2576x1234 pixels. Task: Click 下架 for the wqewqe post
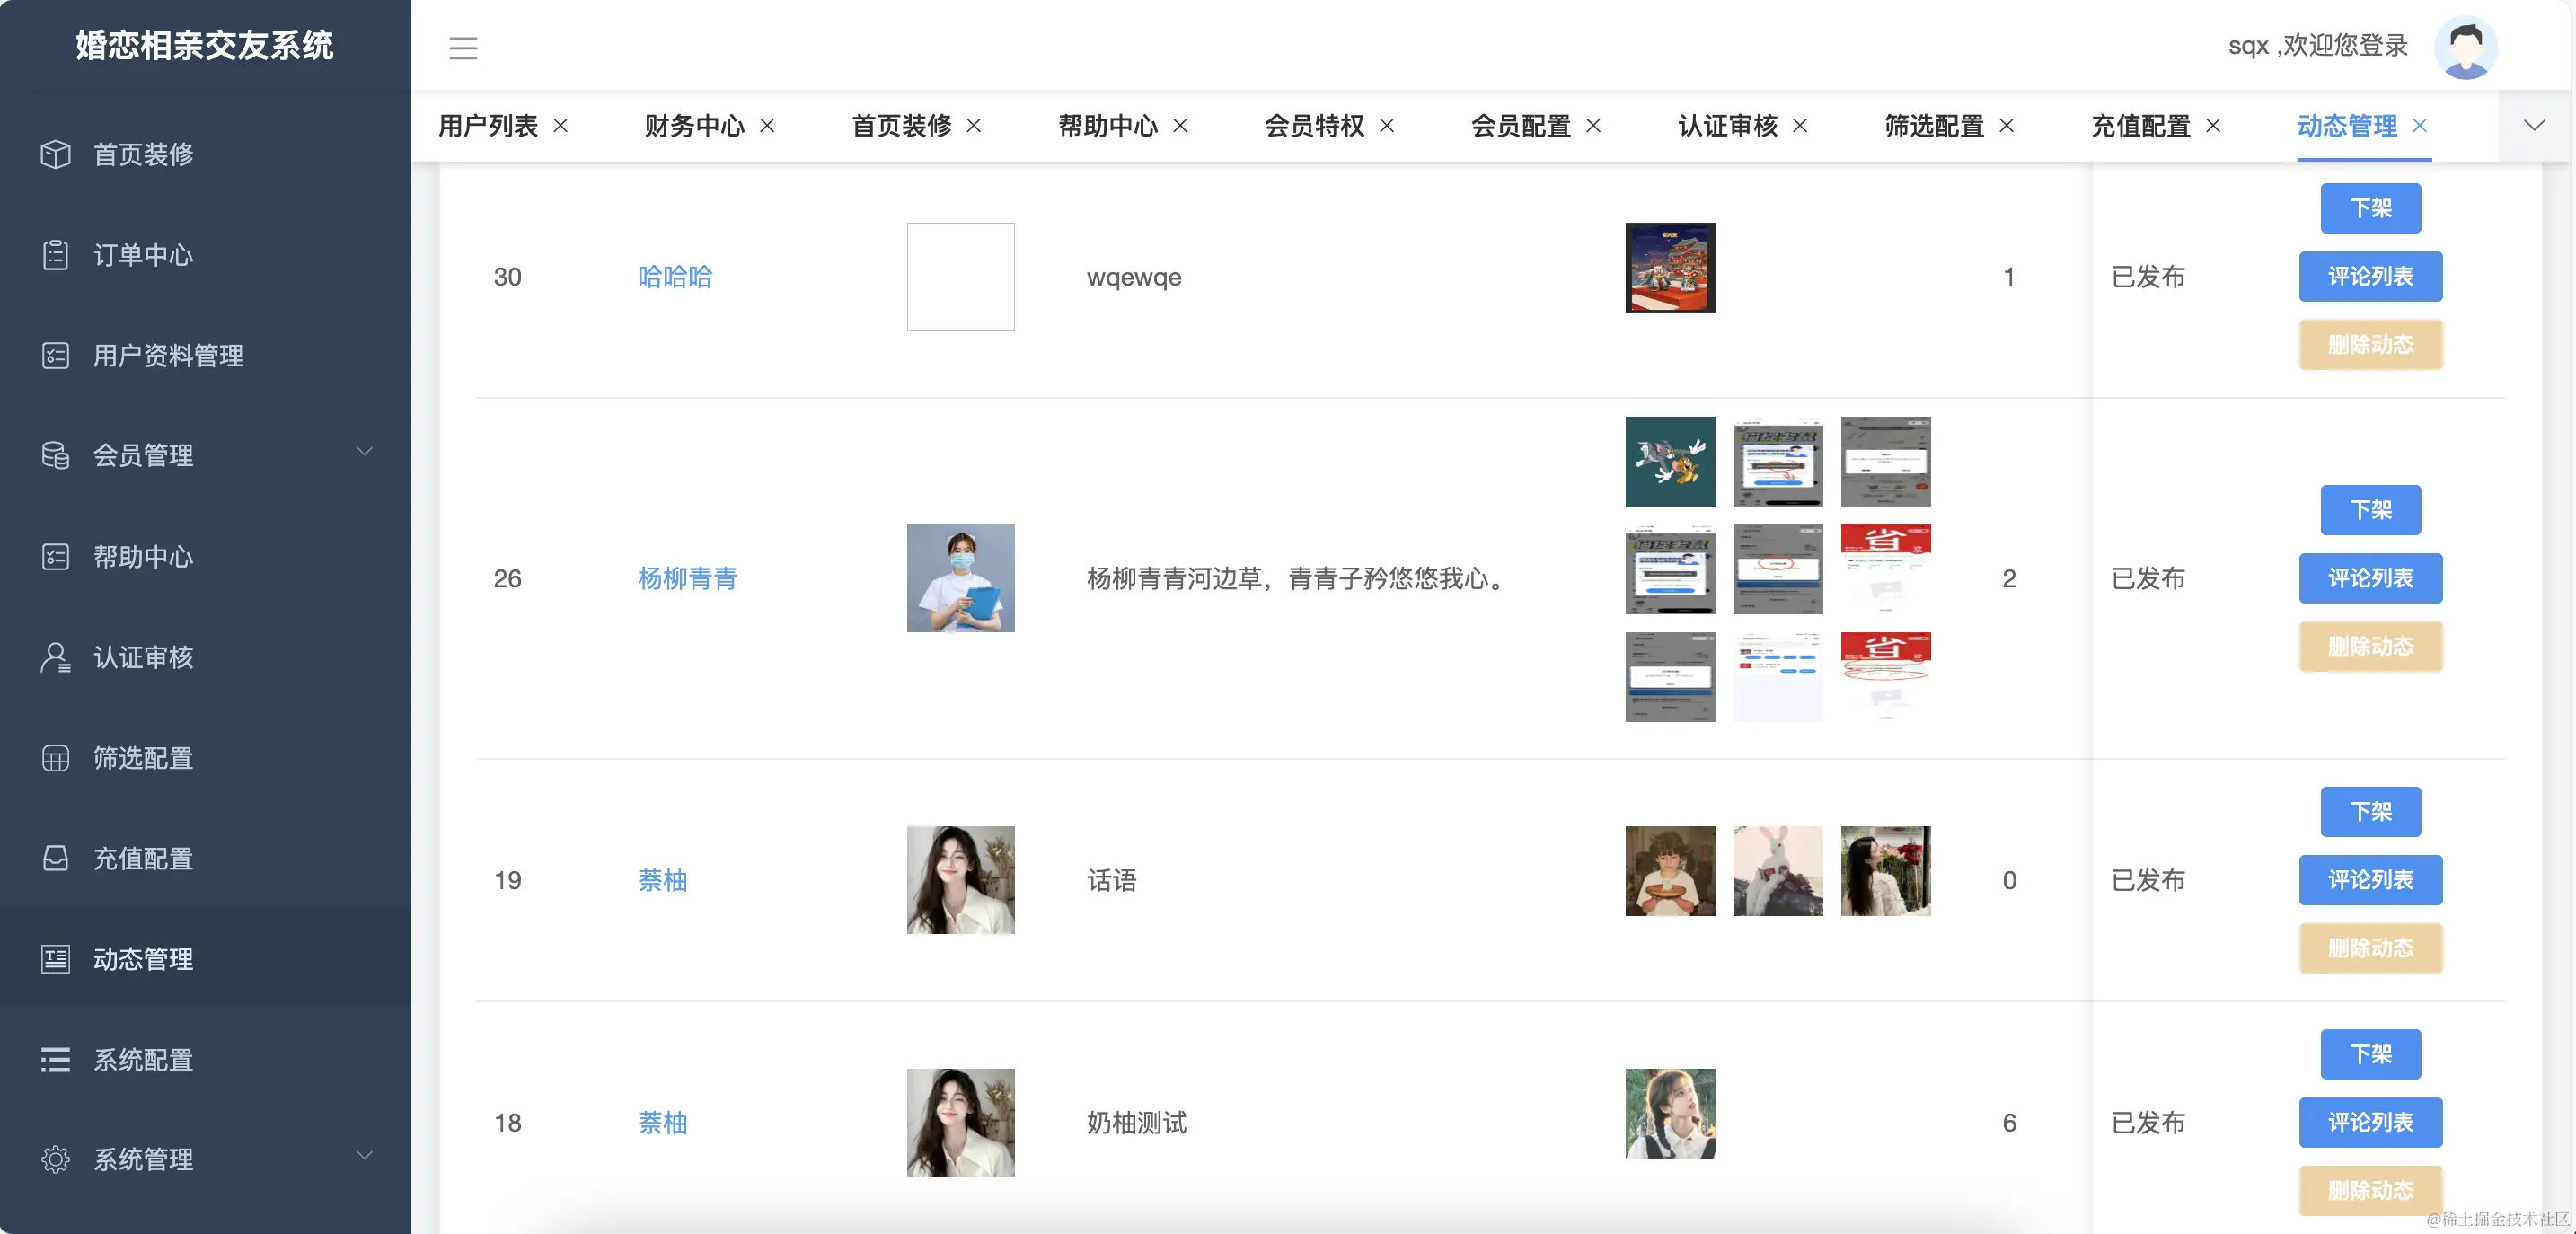tap(2370, 209)
